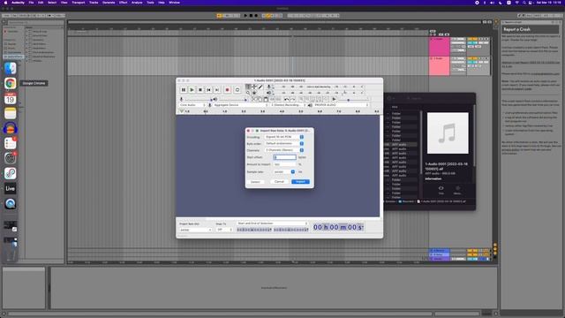Click the Detect button in import dialog
Screen dimensions: 565x318
(x=255, y=182)
